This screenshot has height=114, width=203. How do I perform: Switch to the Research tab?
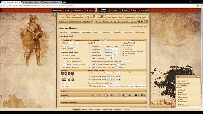pos(107,32)
